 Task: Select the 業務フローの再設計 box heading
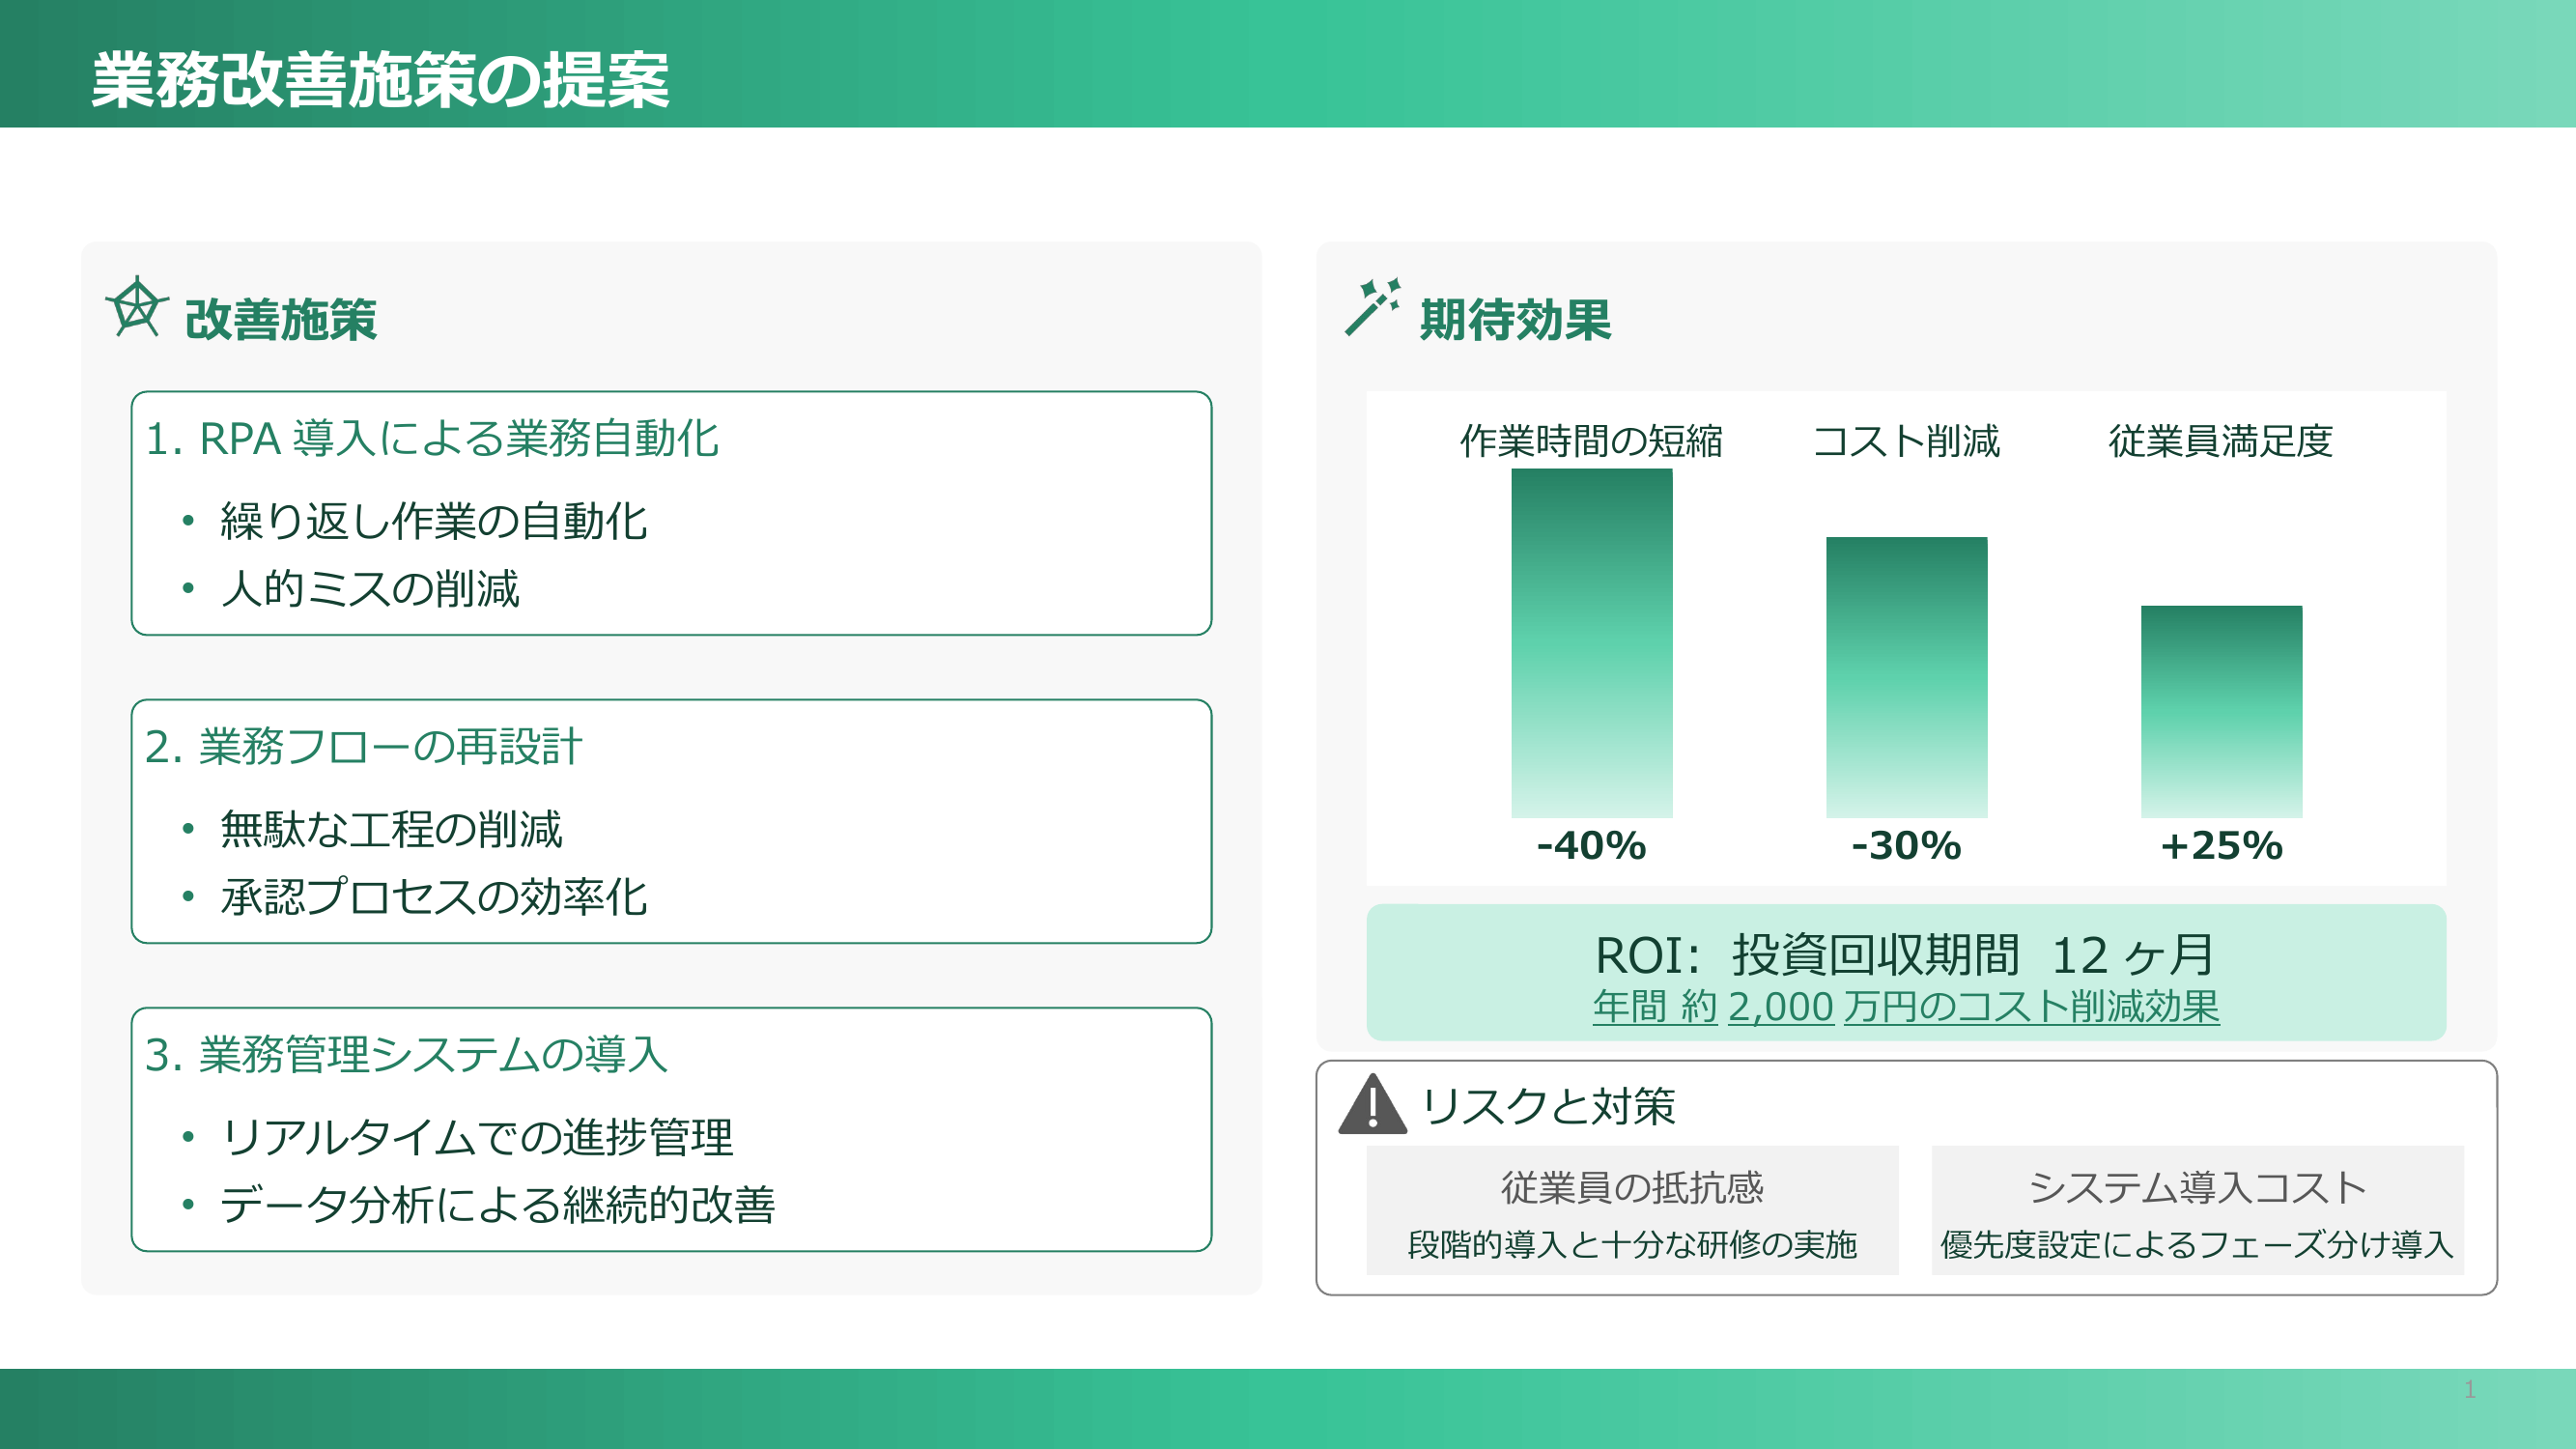364,747
